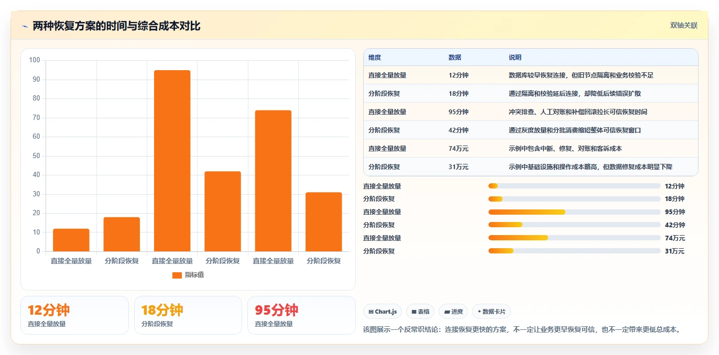Click the y-axis label 50 on the chart
The width and height of the screenshot is (719, 355).
pos(36,156)
